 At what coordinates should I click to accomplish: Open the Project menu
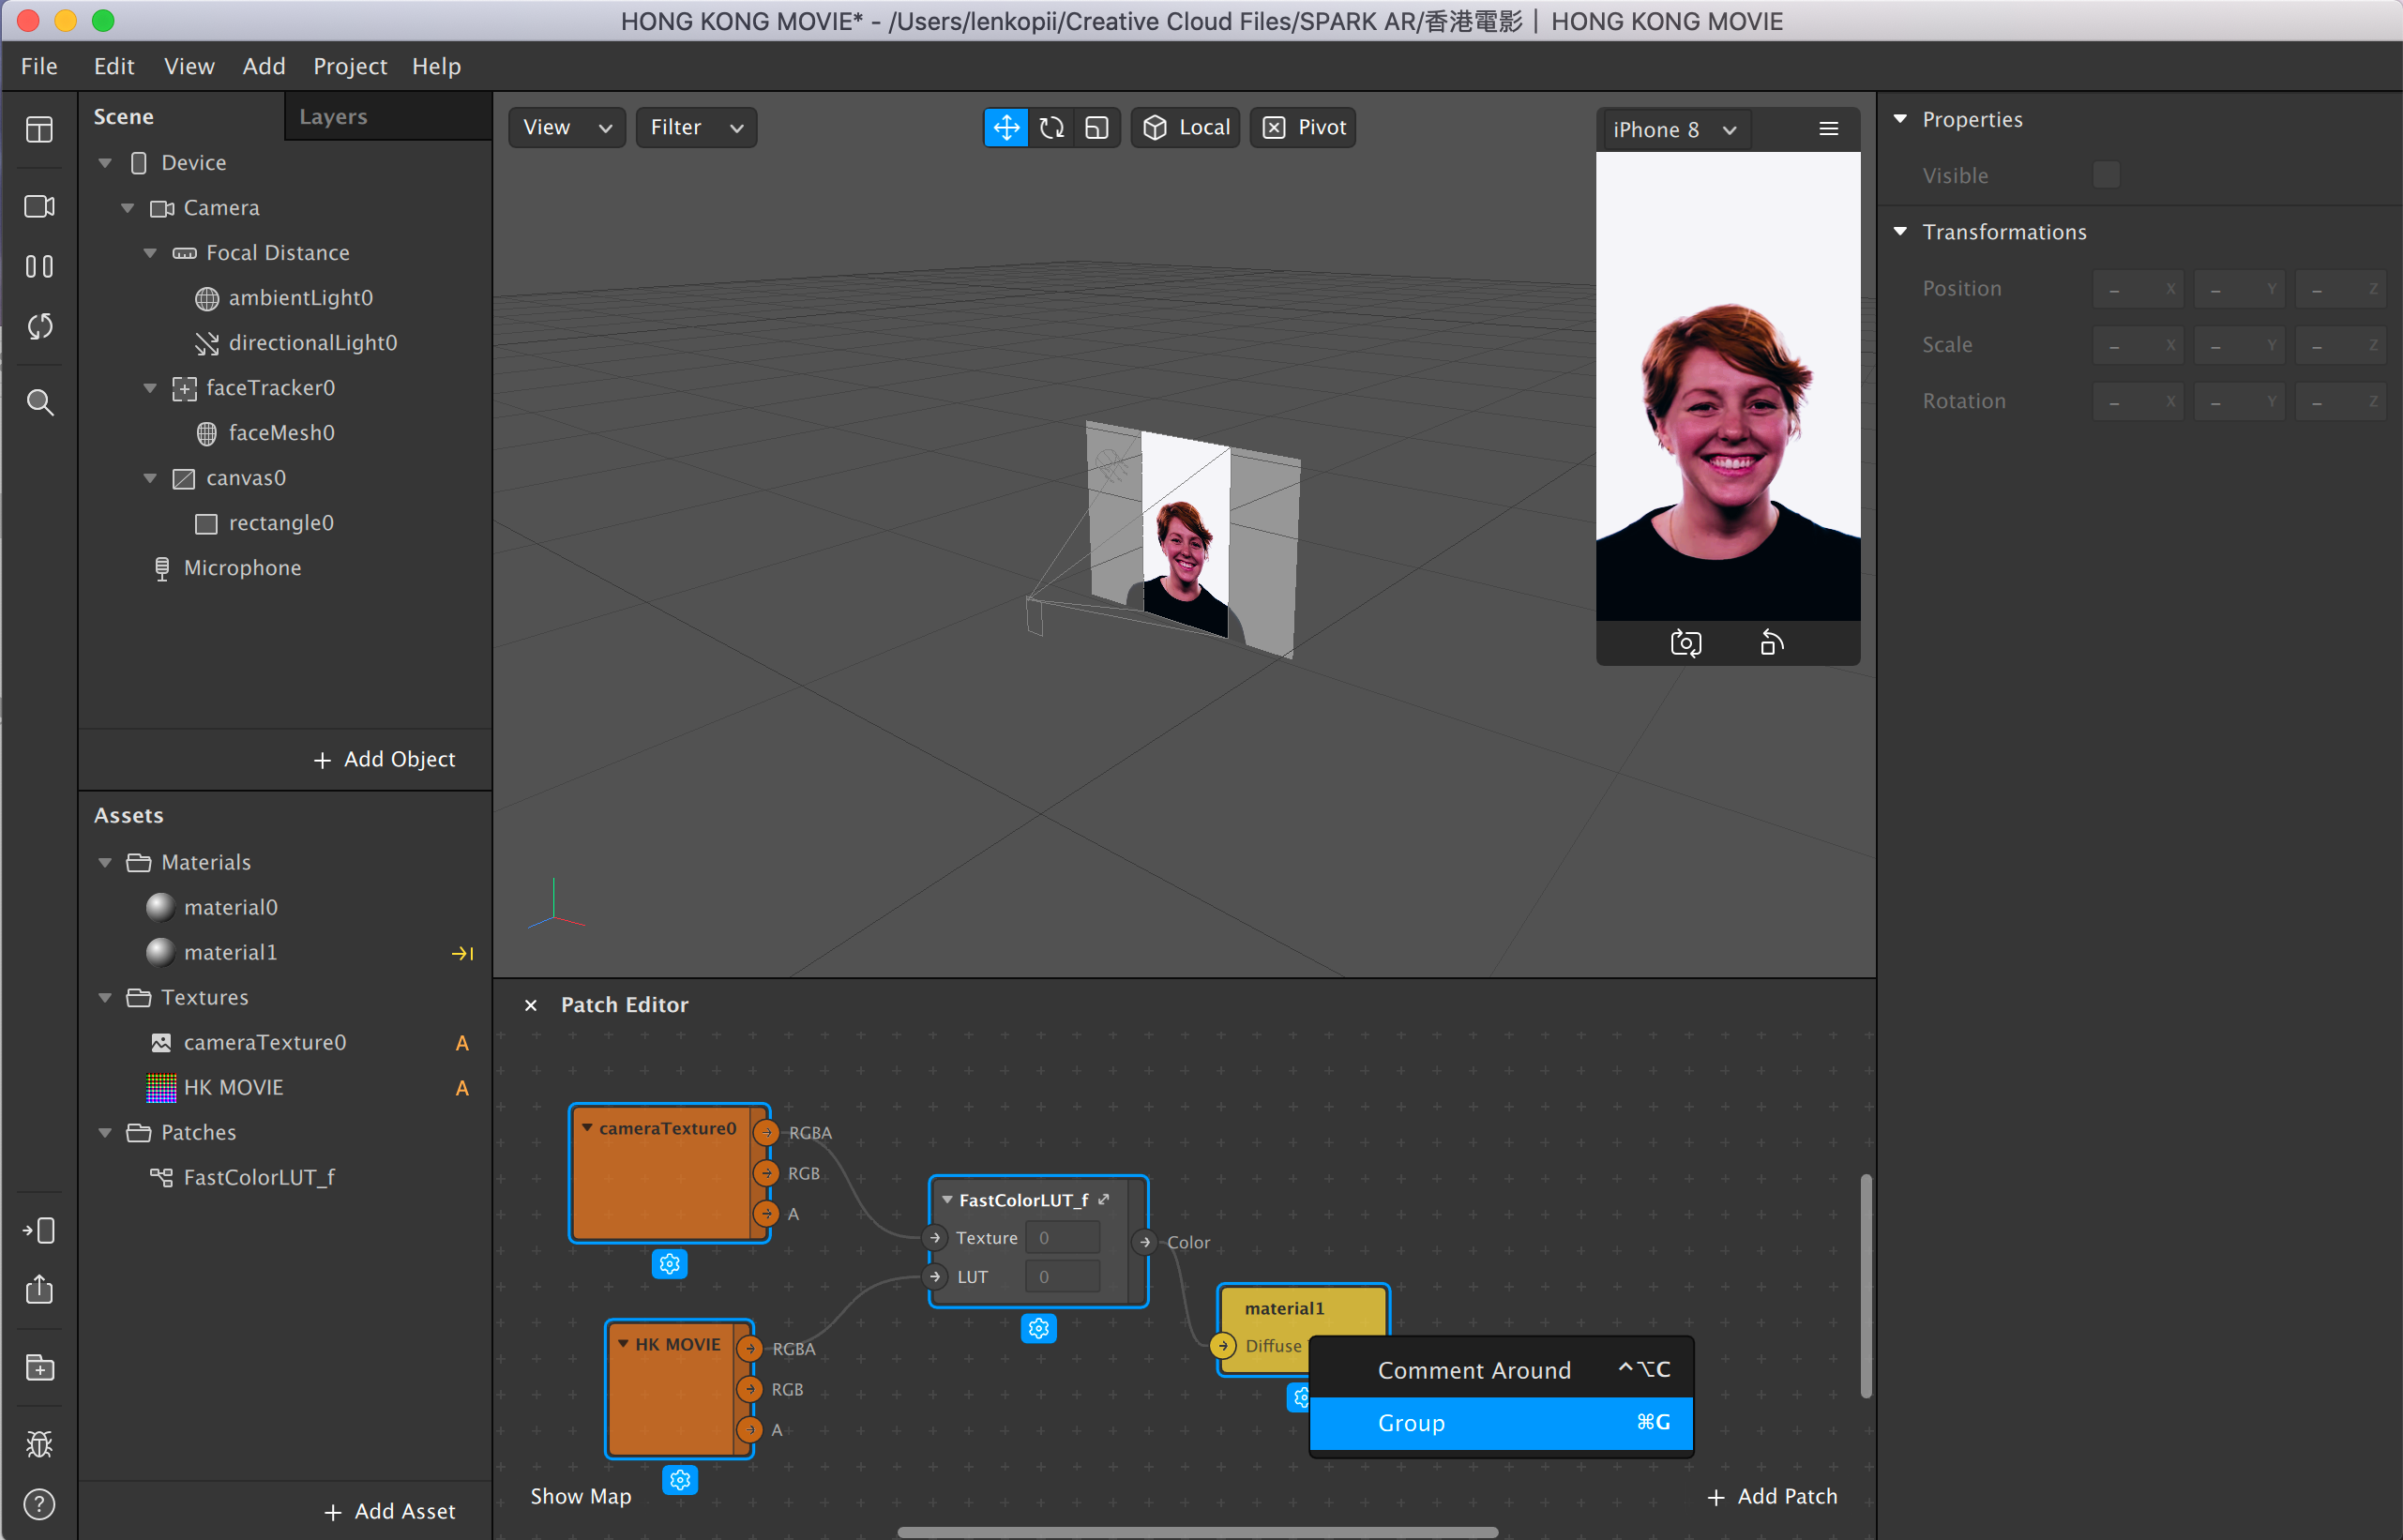350,66
